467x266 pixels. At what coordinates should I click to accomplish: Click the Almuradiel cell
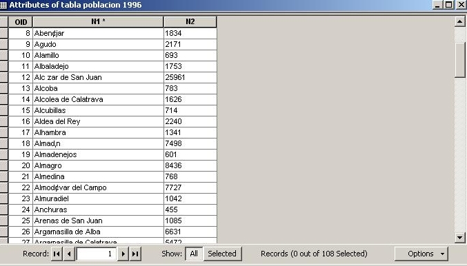(98, 198)
